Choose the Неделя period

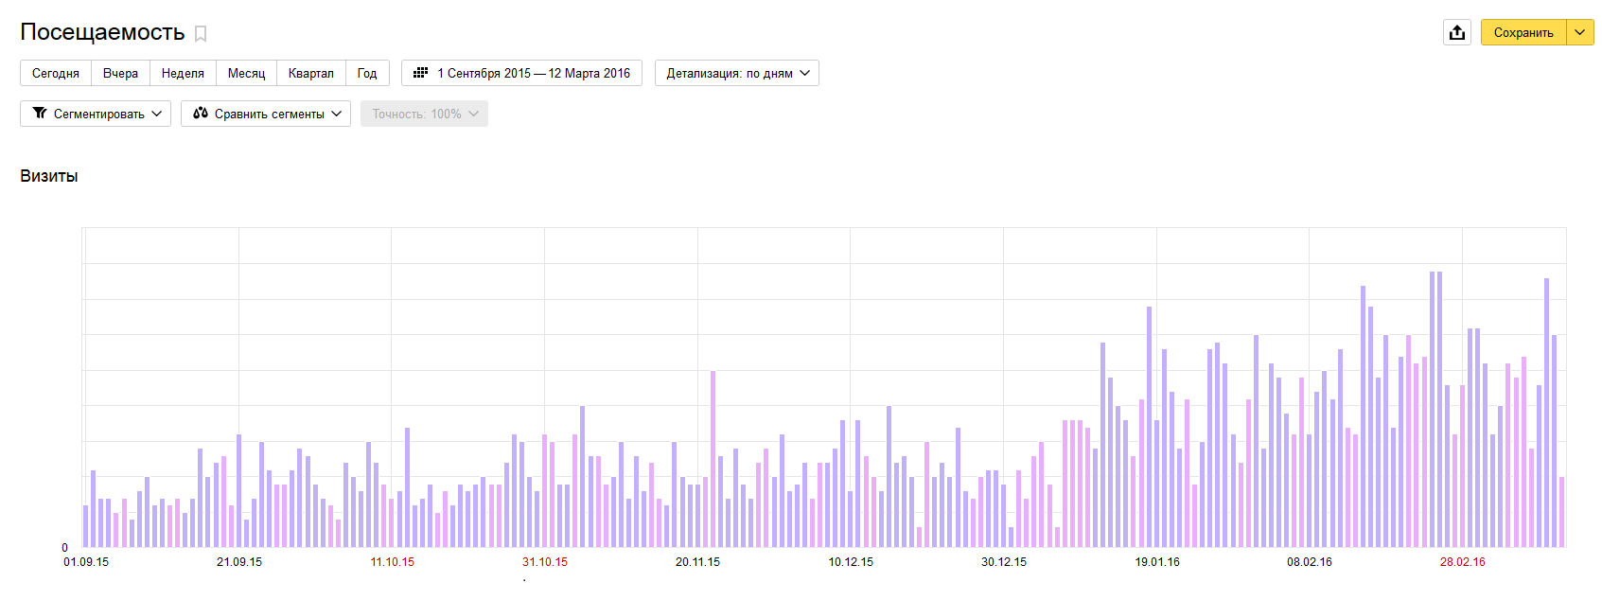pos(183,73)
